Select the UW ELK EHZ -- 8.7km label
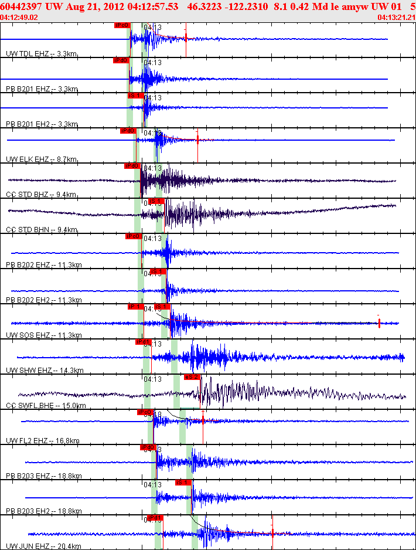 point(42,159)
